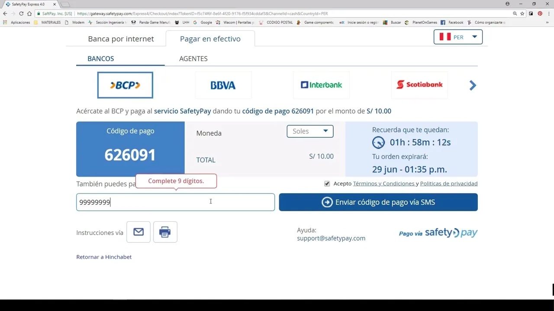Screen dimensions: 554x311
Task: Go to the browser home page icon
Action: point(29,13)
